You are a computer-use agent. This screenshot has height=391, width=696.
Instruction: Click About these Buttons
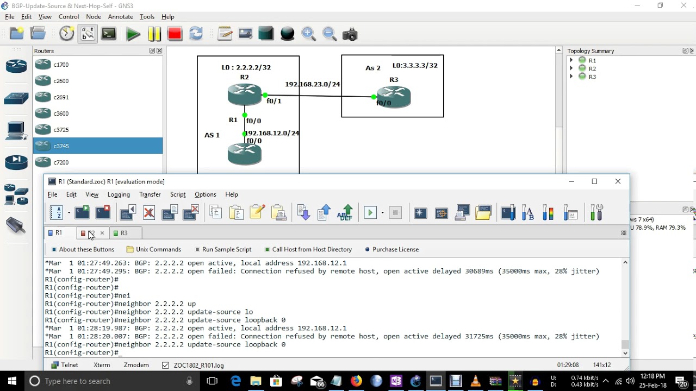(x=83, y=249)
